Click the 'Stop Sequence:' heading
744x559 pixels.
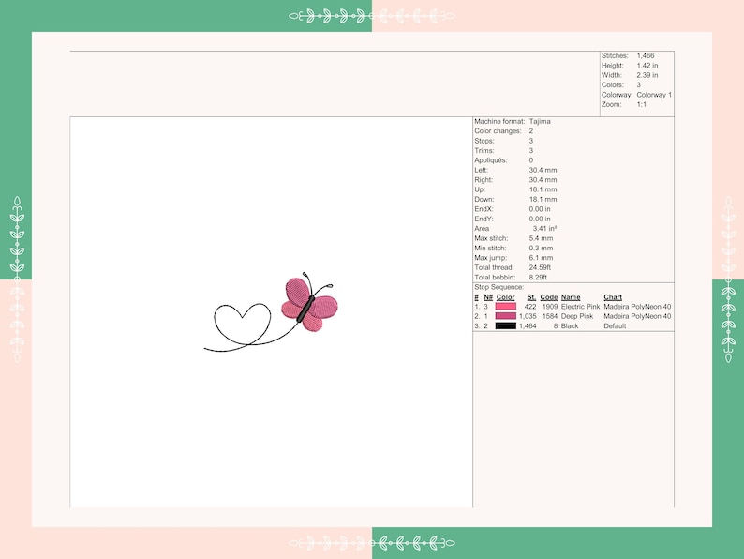coord(499,287)
